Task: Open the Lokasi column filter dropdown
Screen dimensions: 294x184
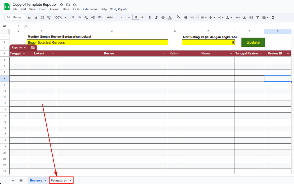Action: point(53,54)
